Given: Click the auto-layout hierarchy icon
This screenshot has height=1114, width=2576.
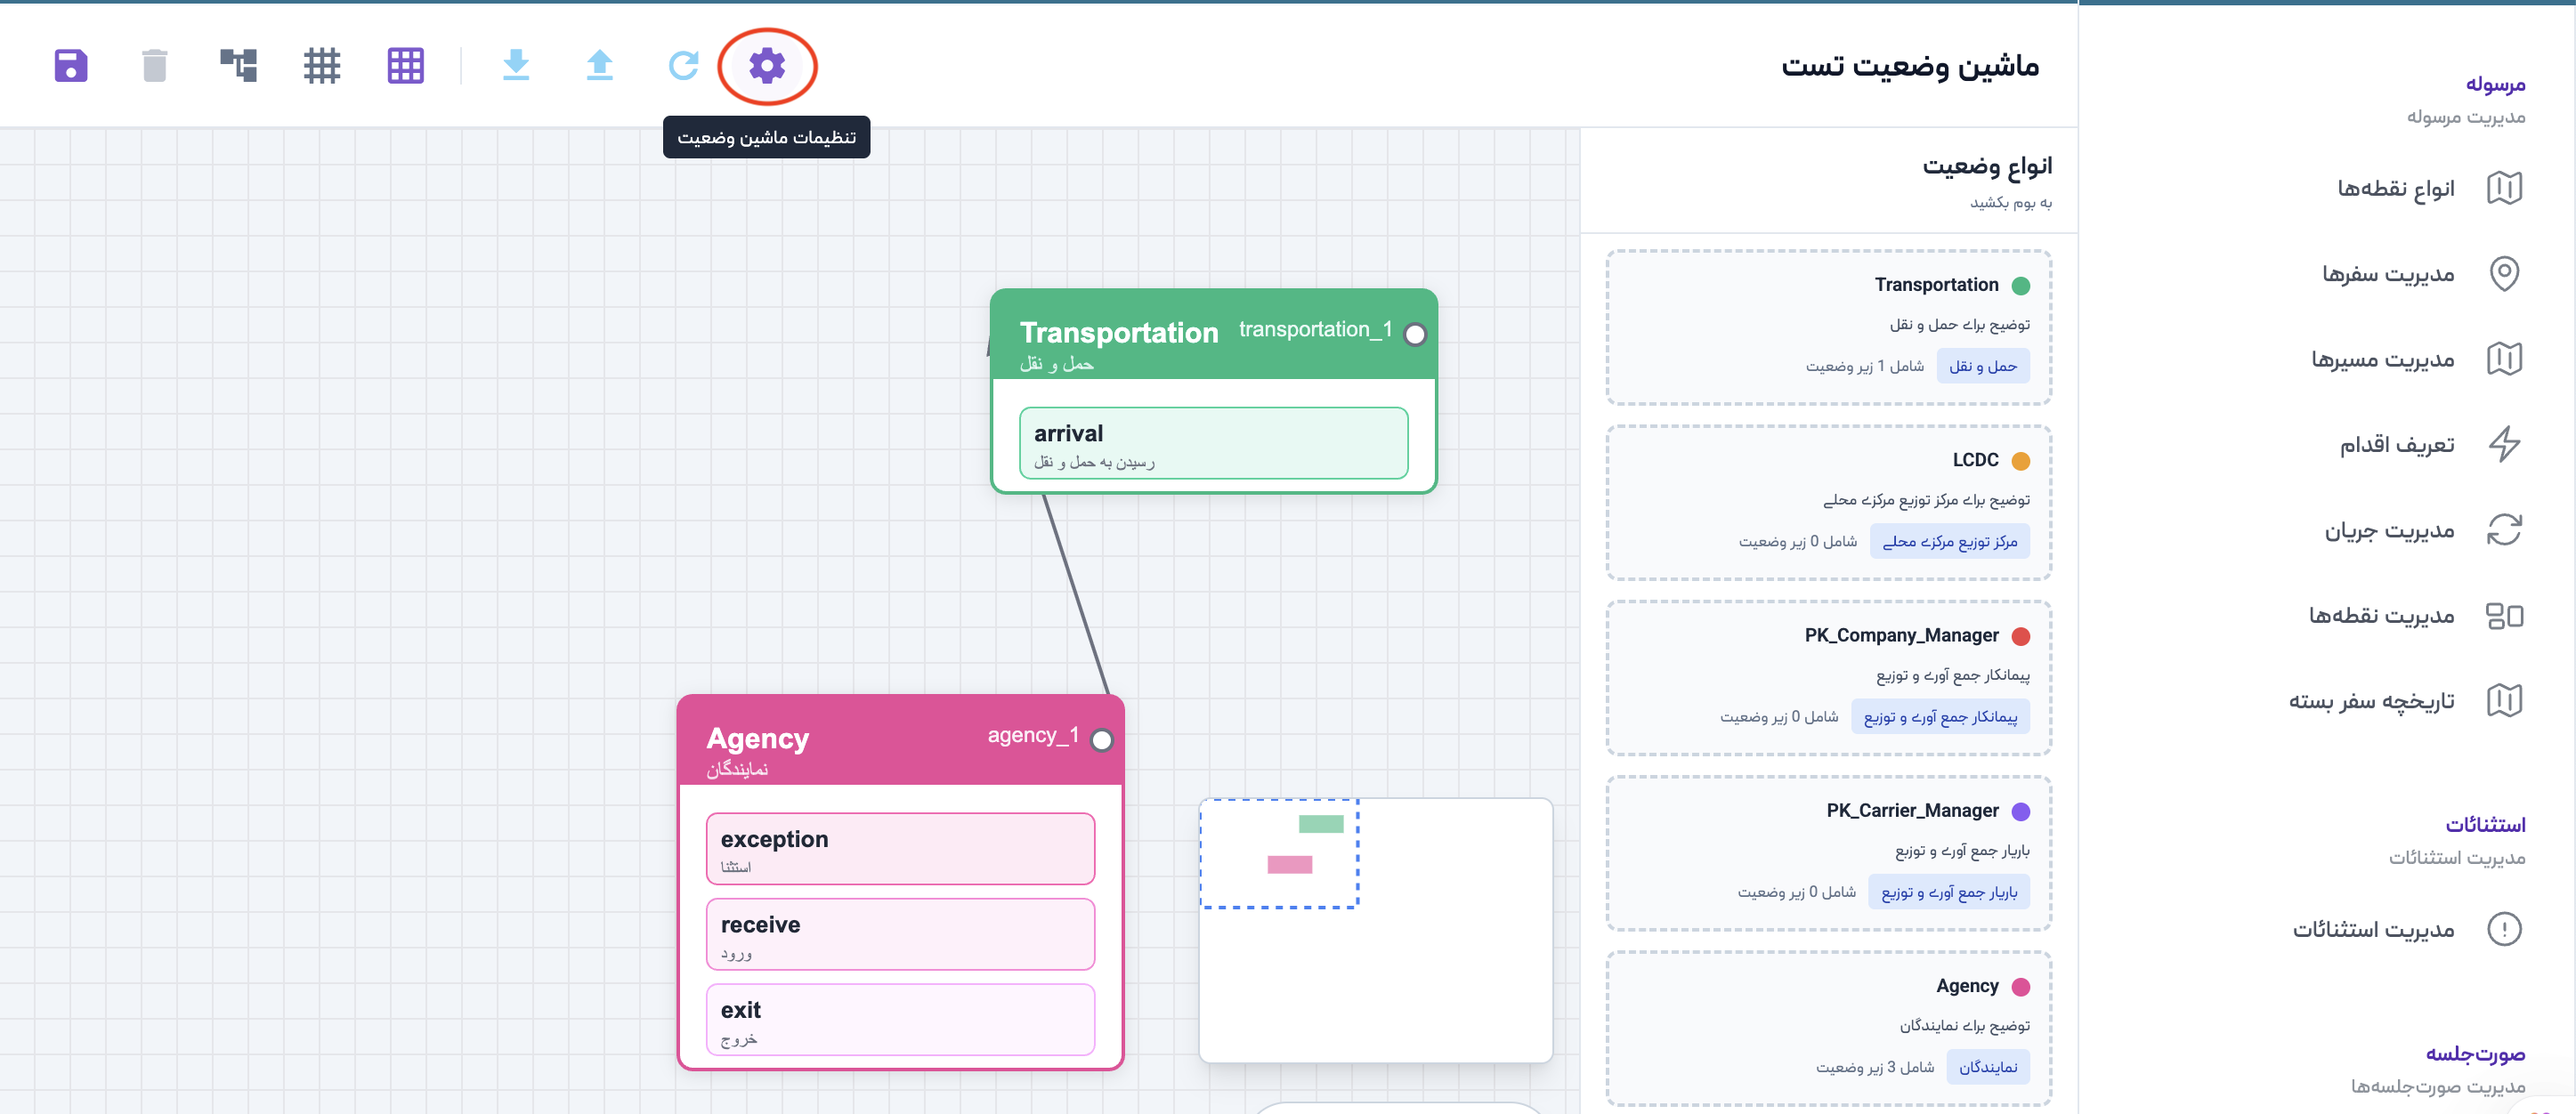Looking at the screenshot, I should 238,66.
